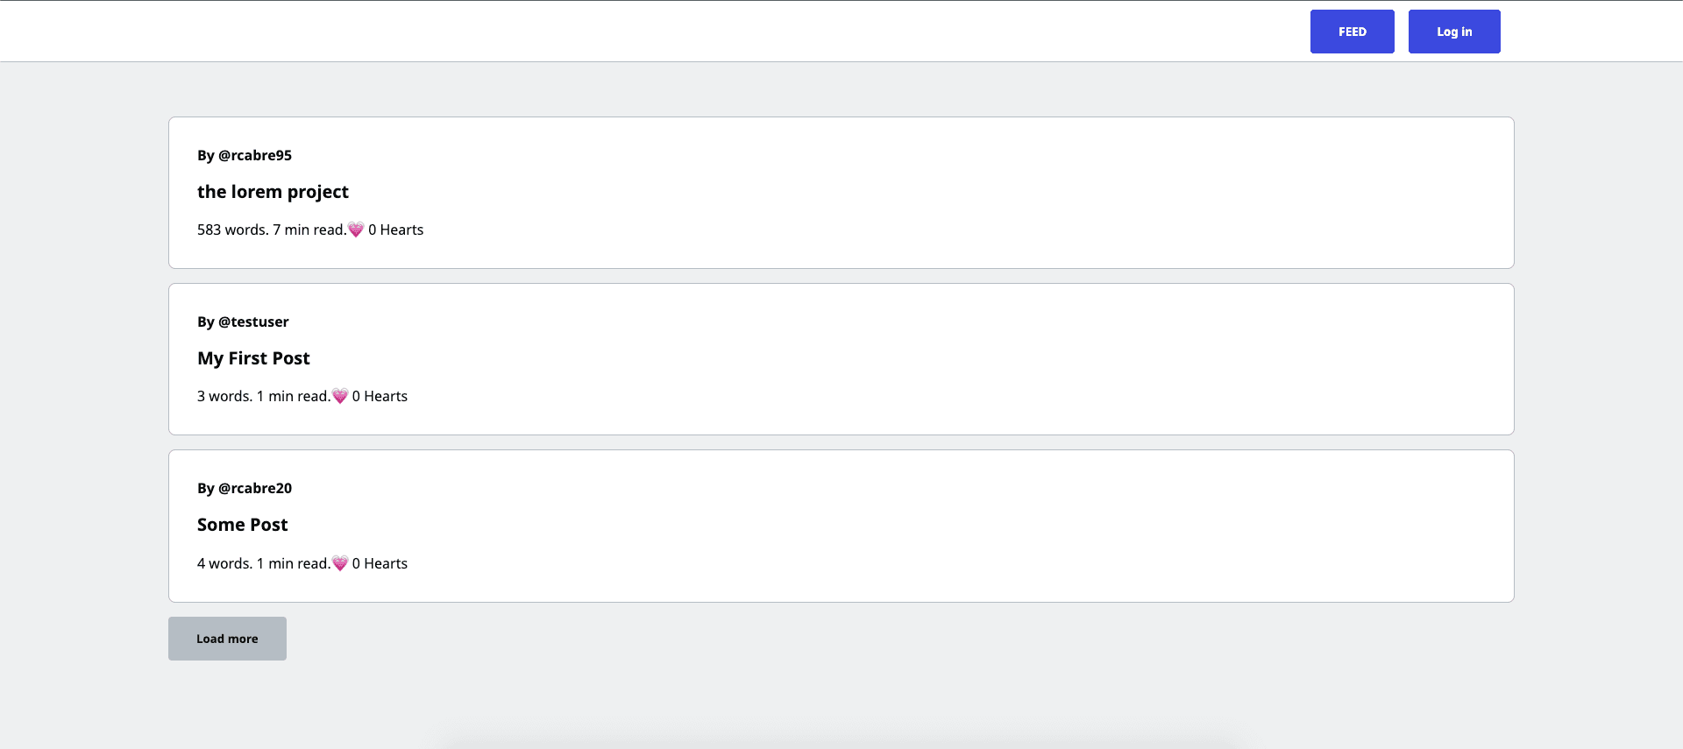Click the heart icon on 'the lorem project'
The width and height of the screenshot is (1683, 749).
[355, 230]
